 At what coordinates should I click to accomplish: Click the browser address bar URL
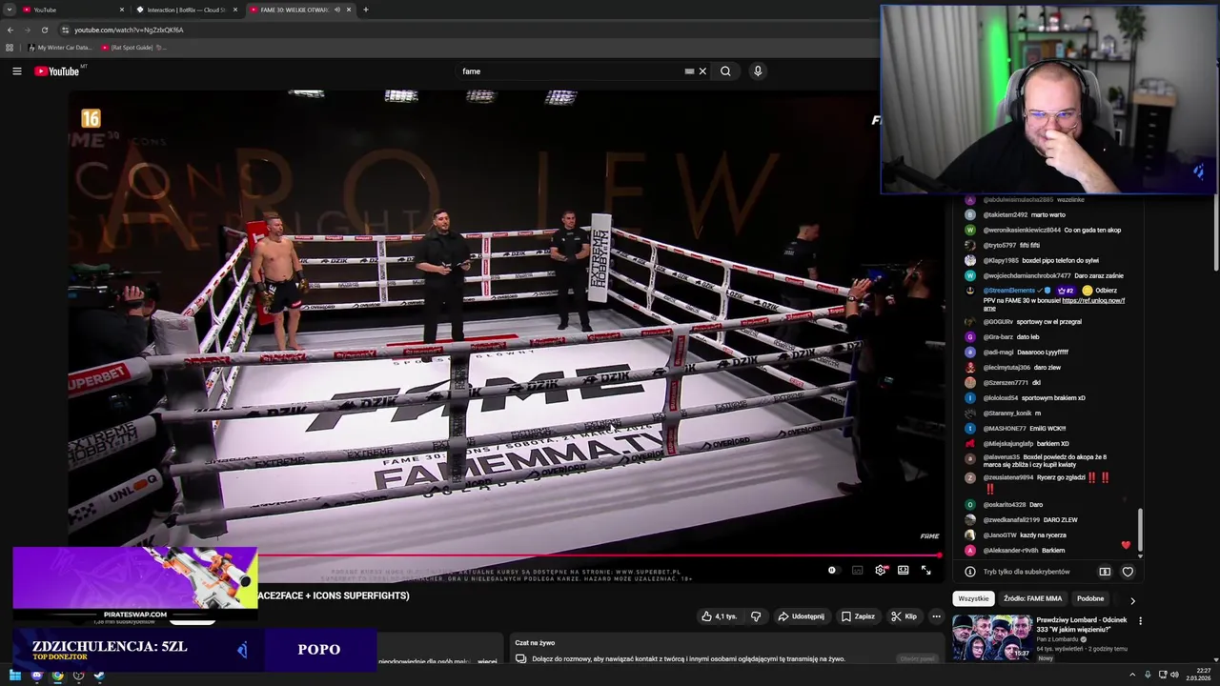[x=129, y=30]
